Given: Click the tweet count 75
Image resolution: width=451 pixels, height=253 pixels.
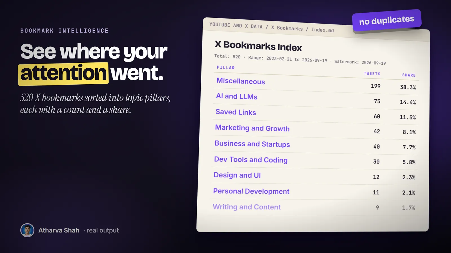Looking at the screenshot, I should 377,101.
